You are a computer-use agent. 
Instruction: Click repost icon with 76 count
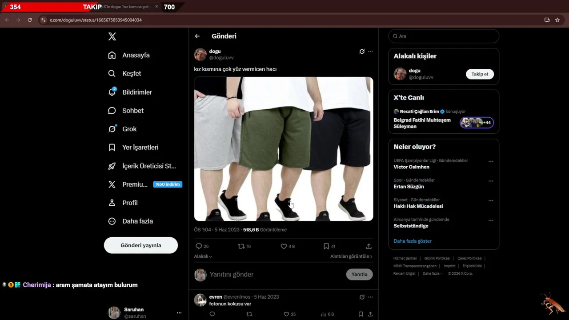241,246
